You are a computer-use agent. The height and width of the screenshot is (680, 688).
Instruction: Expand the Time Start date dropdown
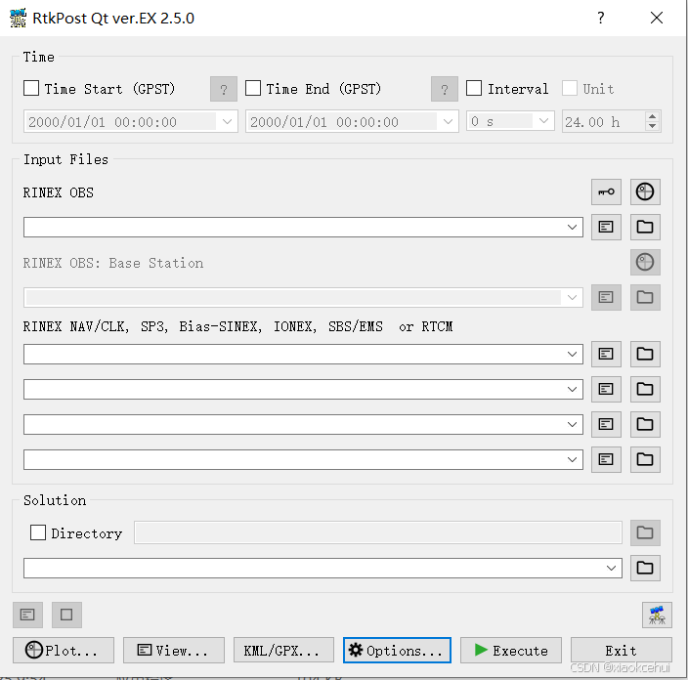[227, 121]
